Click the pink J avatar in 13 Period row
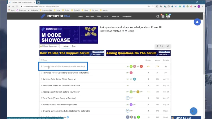Image resolution: width=212 pixels, height=119 pixels. (131, 73)
